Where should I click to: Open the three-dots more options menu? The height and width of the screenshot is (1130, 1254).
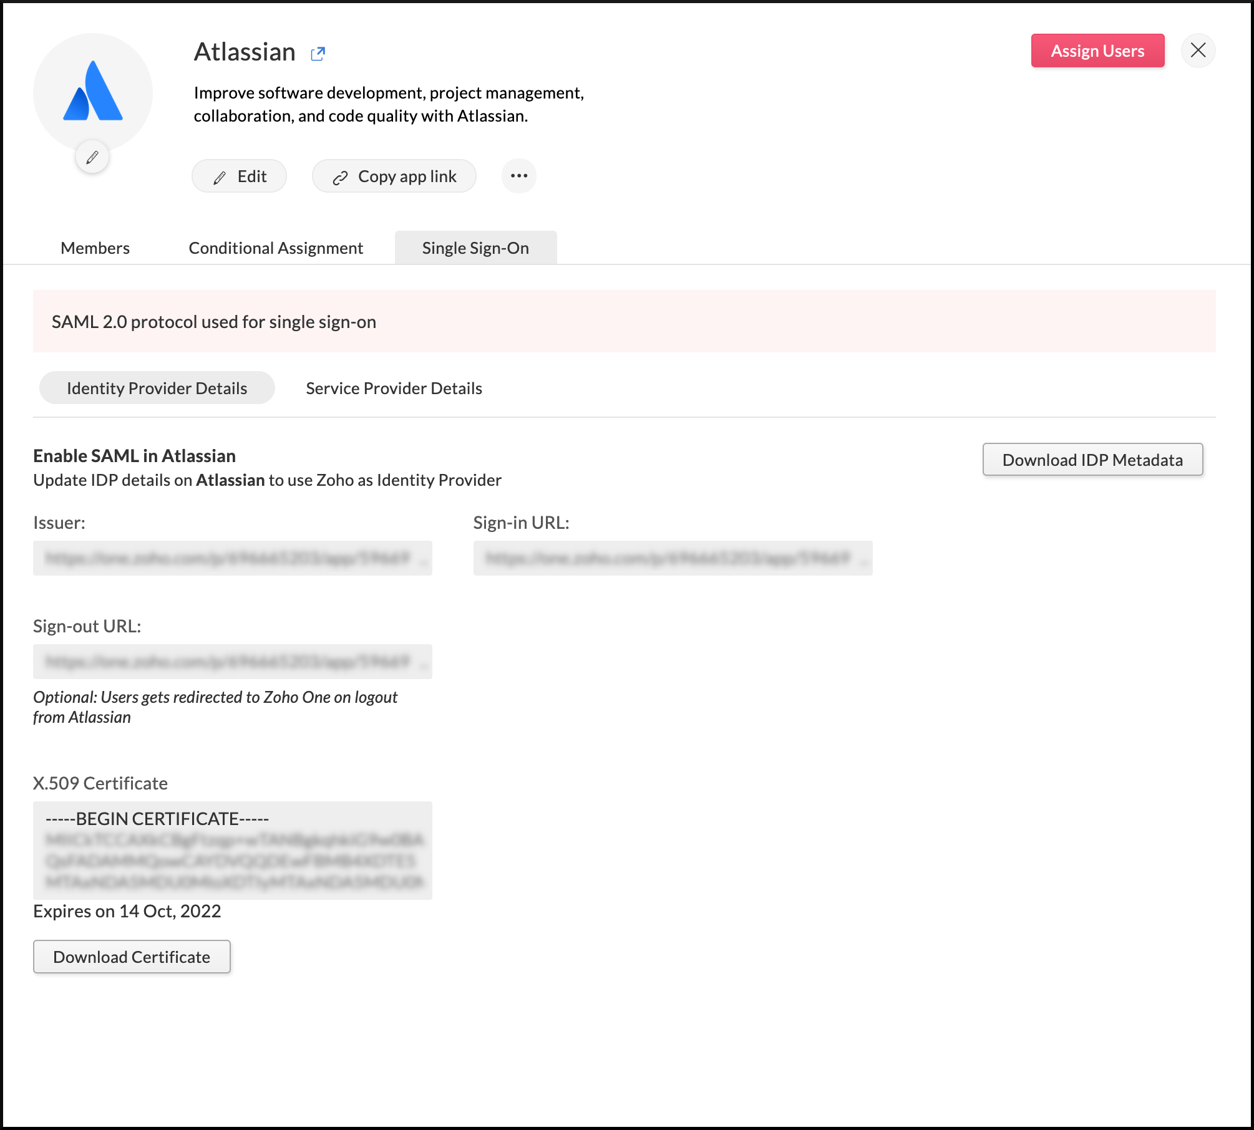pos(518,176)
